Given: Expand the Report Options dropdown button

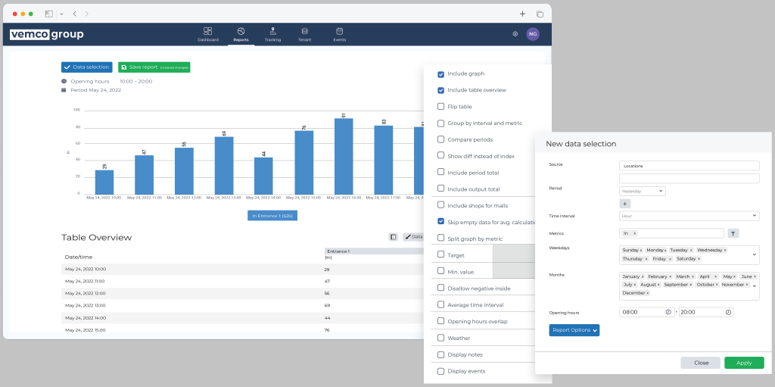Looking at the screenshot, I should [x=574, y=330].
